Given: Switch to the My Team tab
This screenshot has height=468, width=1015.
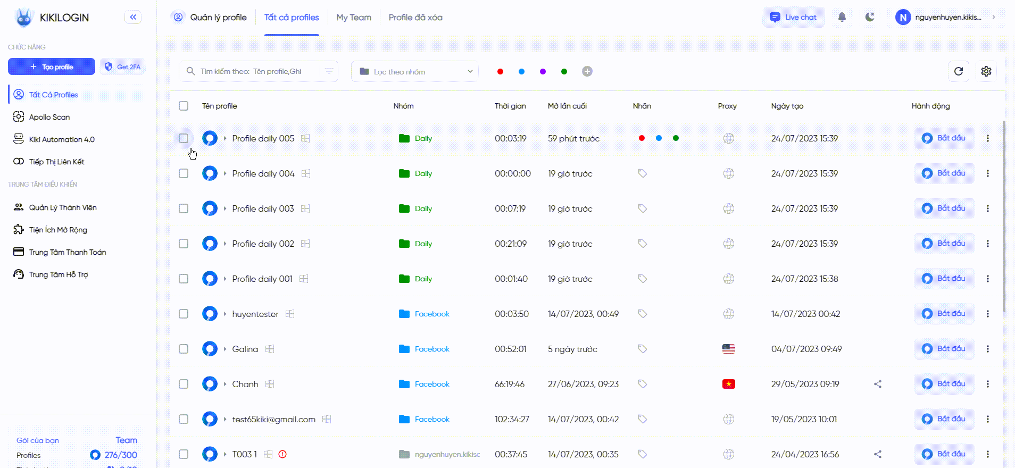Looking at the screenshot, I should click(354, 17).
